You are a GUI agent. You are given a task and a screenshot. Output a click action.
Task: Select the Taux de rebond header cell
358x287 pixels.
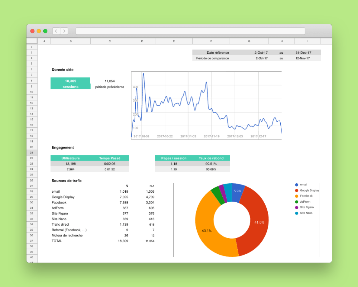(x=211, y=158)
